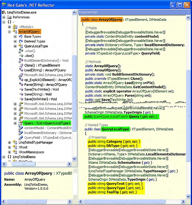Select Clone() : XTypedElement tree row
Image resolution: width=192 pixels, height=205 pixels.
click(42, 65)
